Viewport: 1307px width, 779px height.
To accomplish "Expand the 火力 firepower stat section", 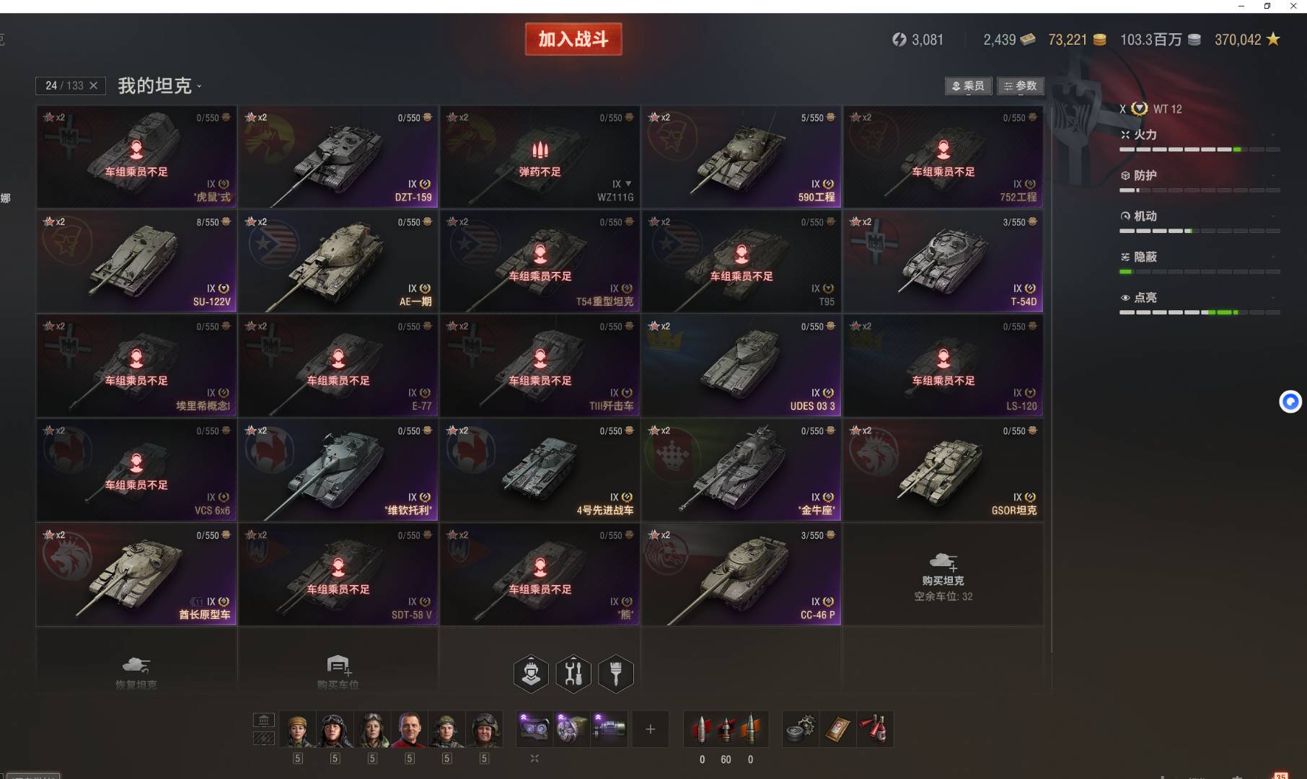I will coord(1199,135).
